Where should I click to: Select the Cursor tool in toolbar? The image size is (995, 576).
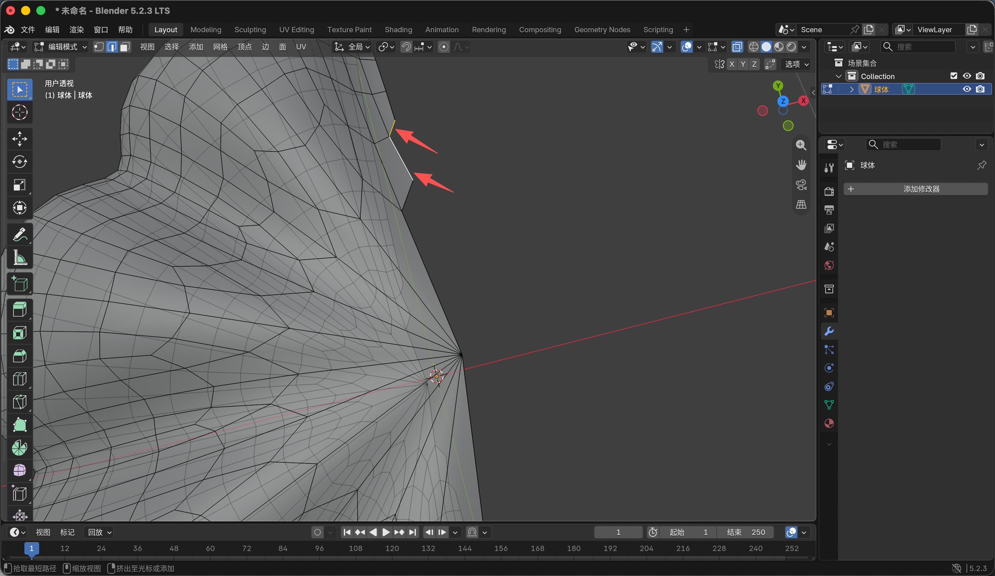tap(19, 112)
